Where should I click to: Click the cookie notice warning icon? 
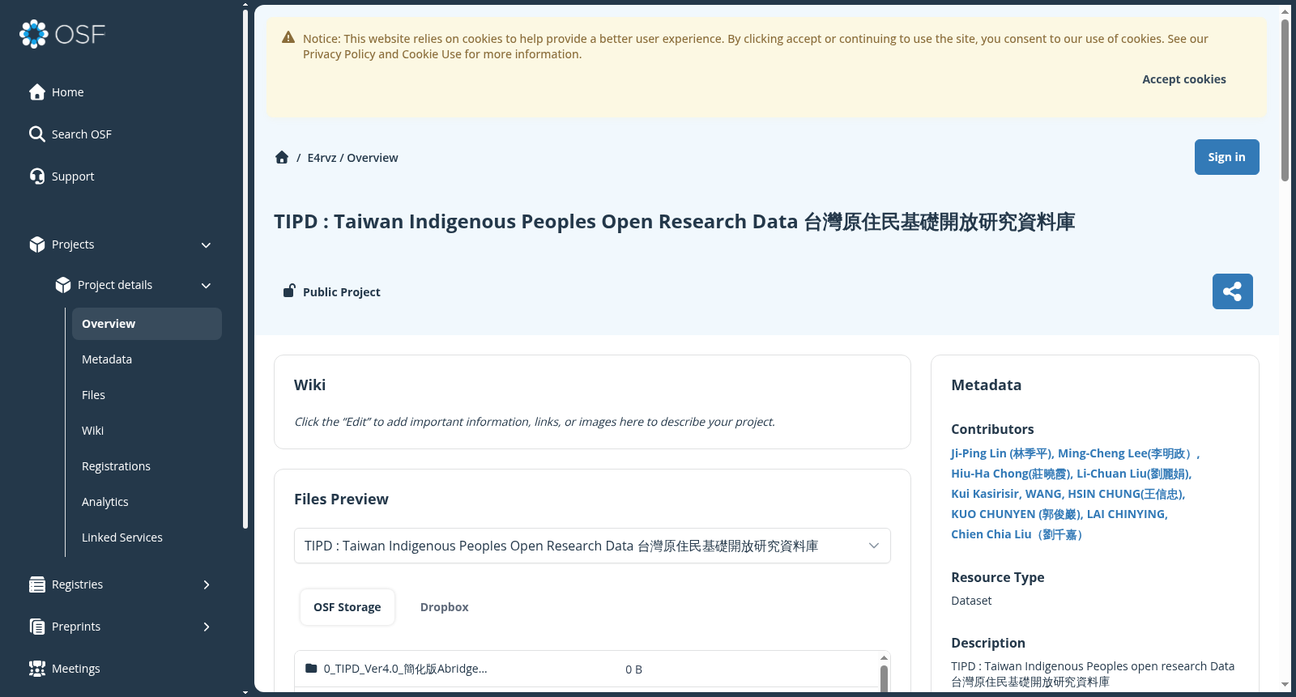pyautogui.click(x=288, y=38)
